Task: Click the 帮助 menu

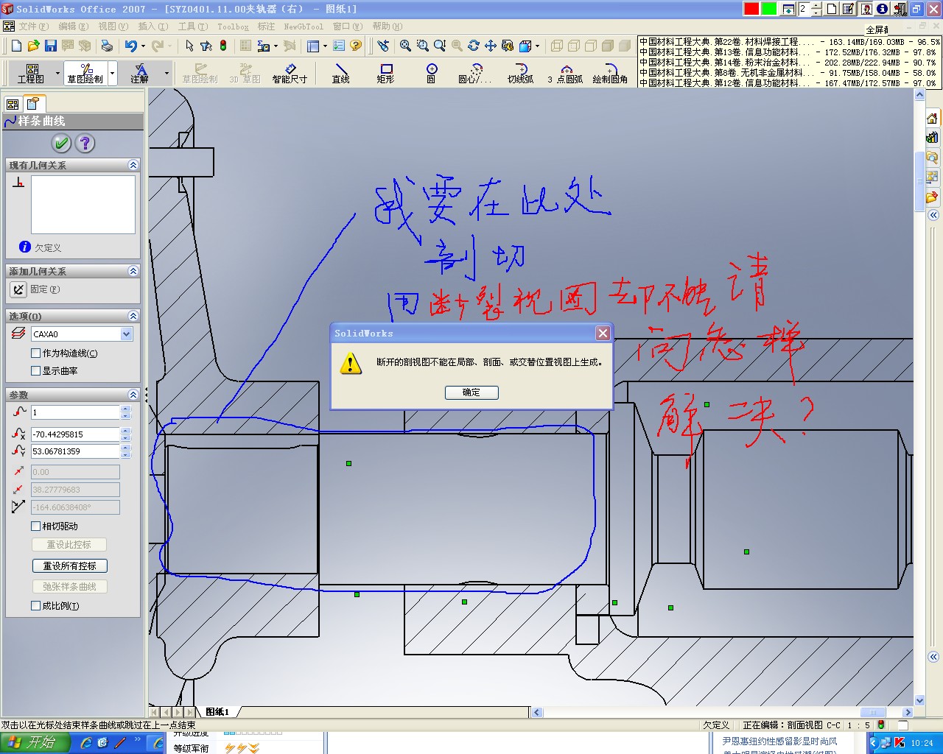Action: tap(387, 27)
